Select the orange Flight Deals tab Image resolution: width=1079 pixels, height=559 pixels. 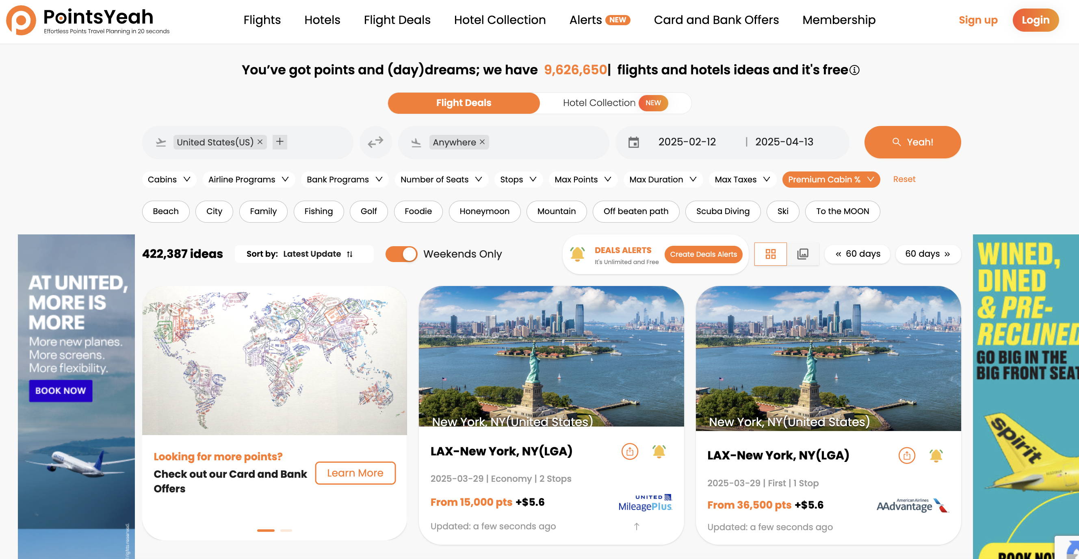tap(464, 103)
